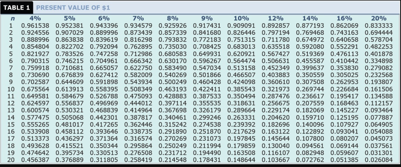Click the value 0.530321
This screenshot has height=167, width=401.
[x=70, y=110]
